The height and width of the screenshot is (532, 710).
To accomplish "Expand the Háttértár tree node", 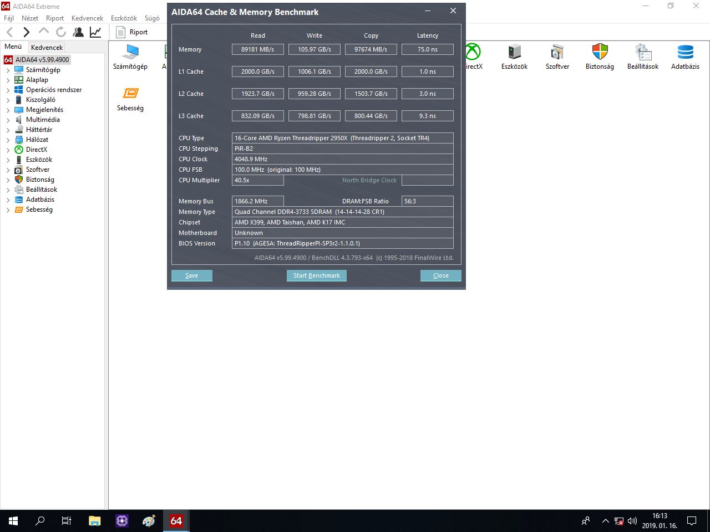I will 8,130.
